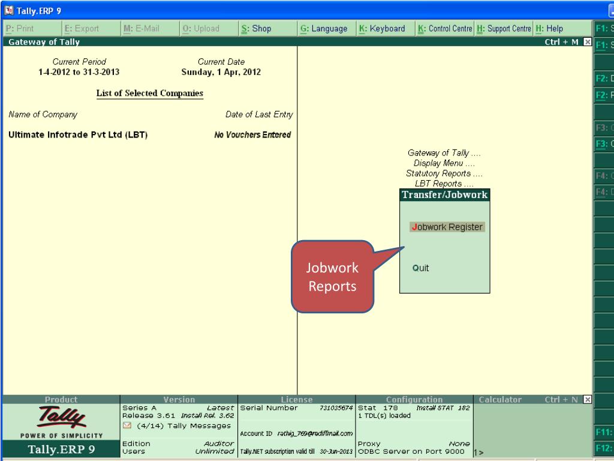Screen dimensions: 614x461
Task: Click the E: Export toolbar button
Action: click(91, 29)
